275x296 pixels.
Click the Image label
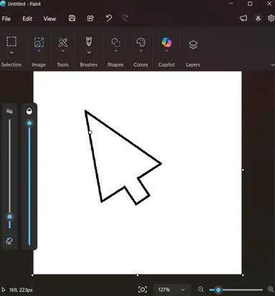coord(39,65)
